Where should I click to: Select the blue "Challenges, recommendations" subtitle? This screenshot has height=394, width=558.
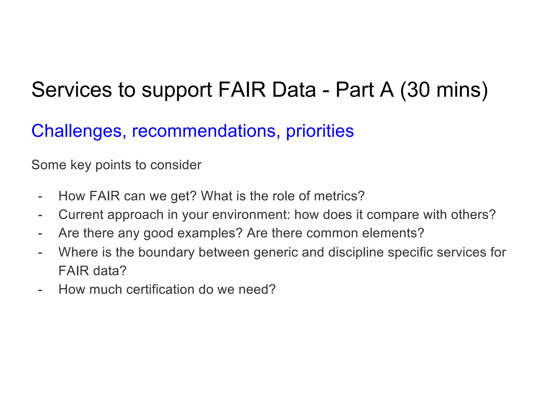[x=156, y=131]
